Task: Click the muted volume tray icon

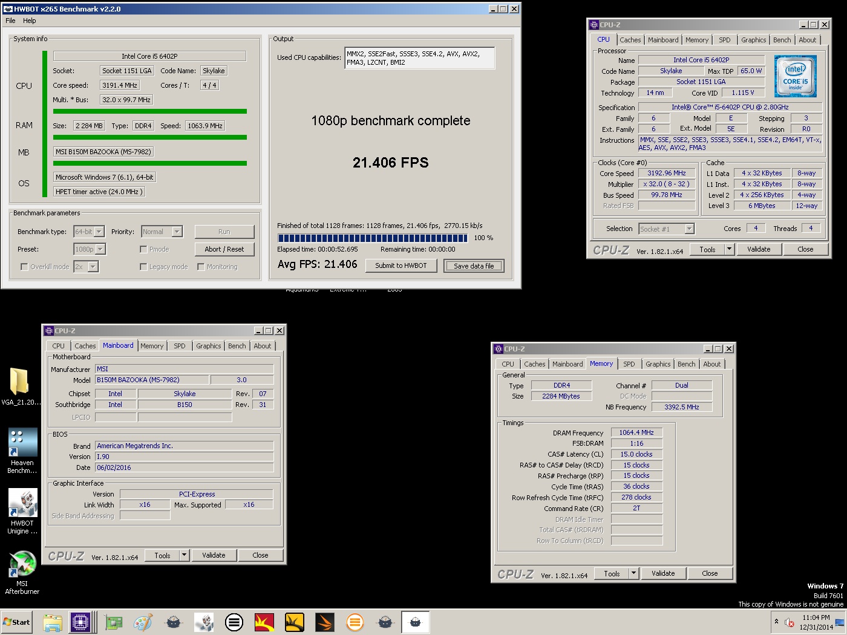Action: tap(790, 622)
